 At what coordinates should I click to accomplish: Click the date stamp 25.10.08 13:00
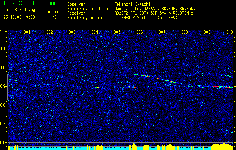(x=19, y=17)
